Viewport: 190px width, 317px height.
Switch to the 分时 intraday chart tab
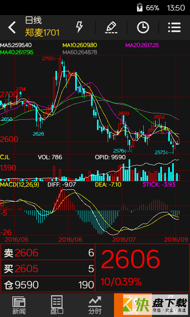pyautogui.click(x=95, y=305)
